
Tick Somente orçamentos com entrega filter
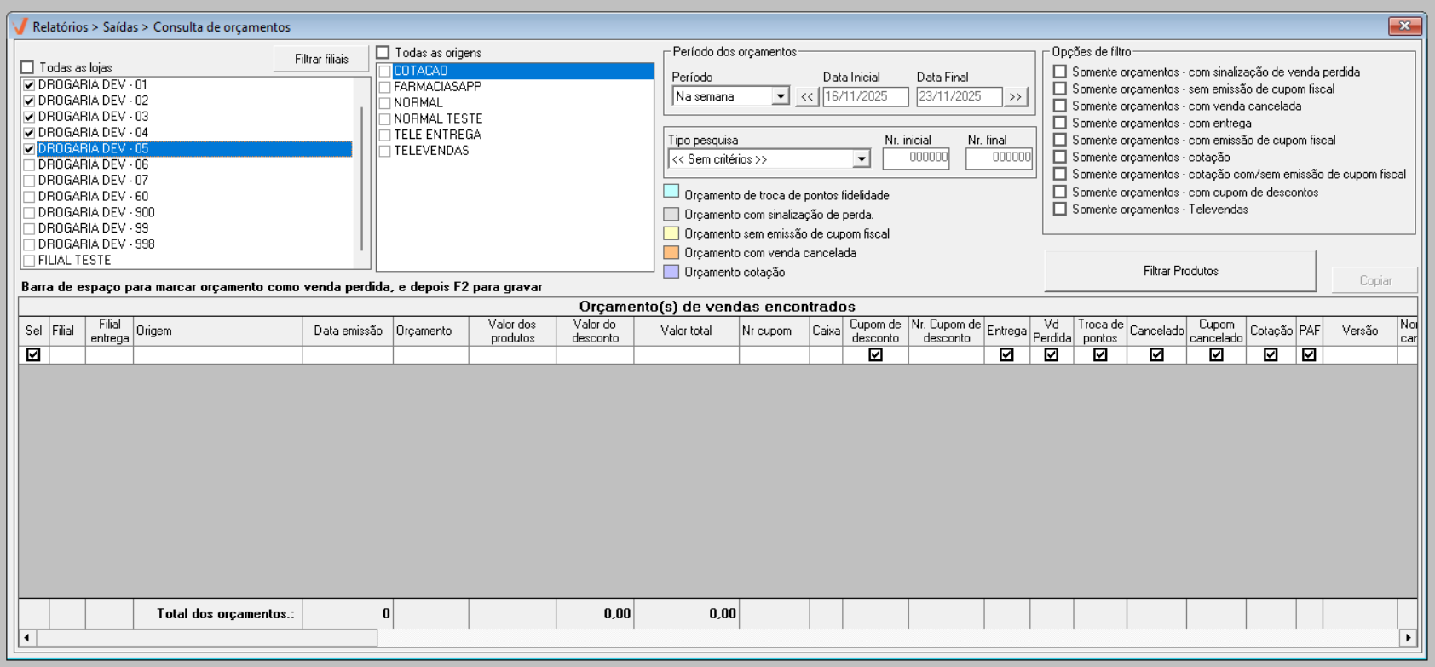tap(1060, 123)
